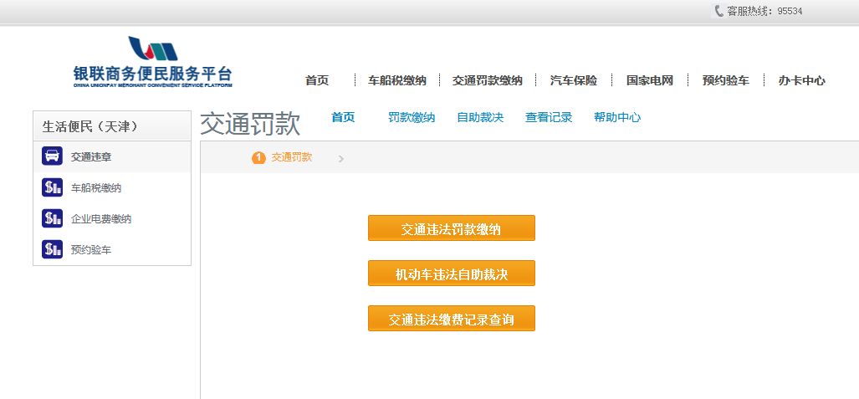This screenshot has height=399, width=859.
Task: Click the large 交通罚款 page heading
Action: tap(250, 123)
